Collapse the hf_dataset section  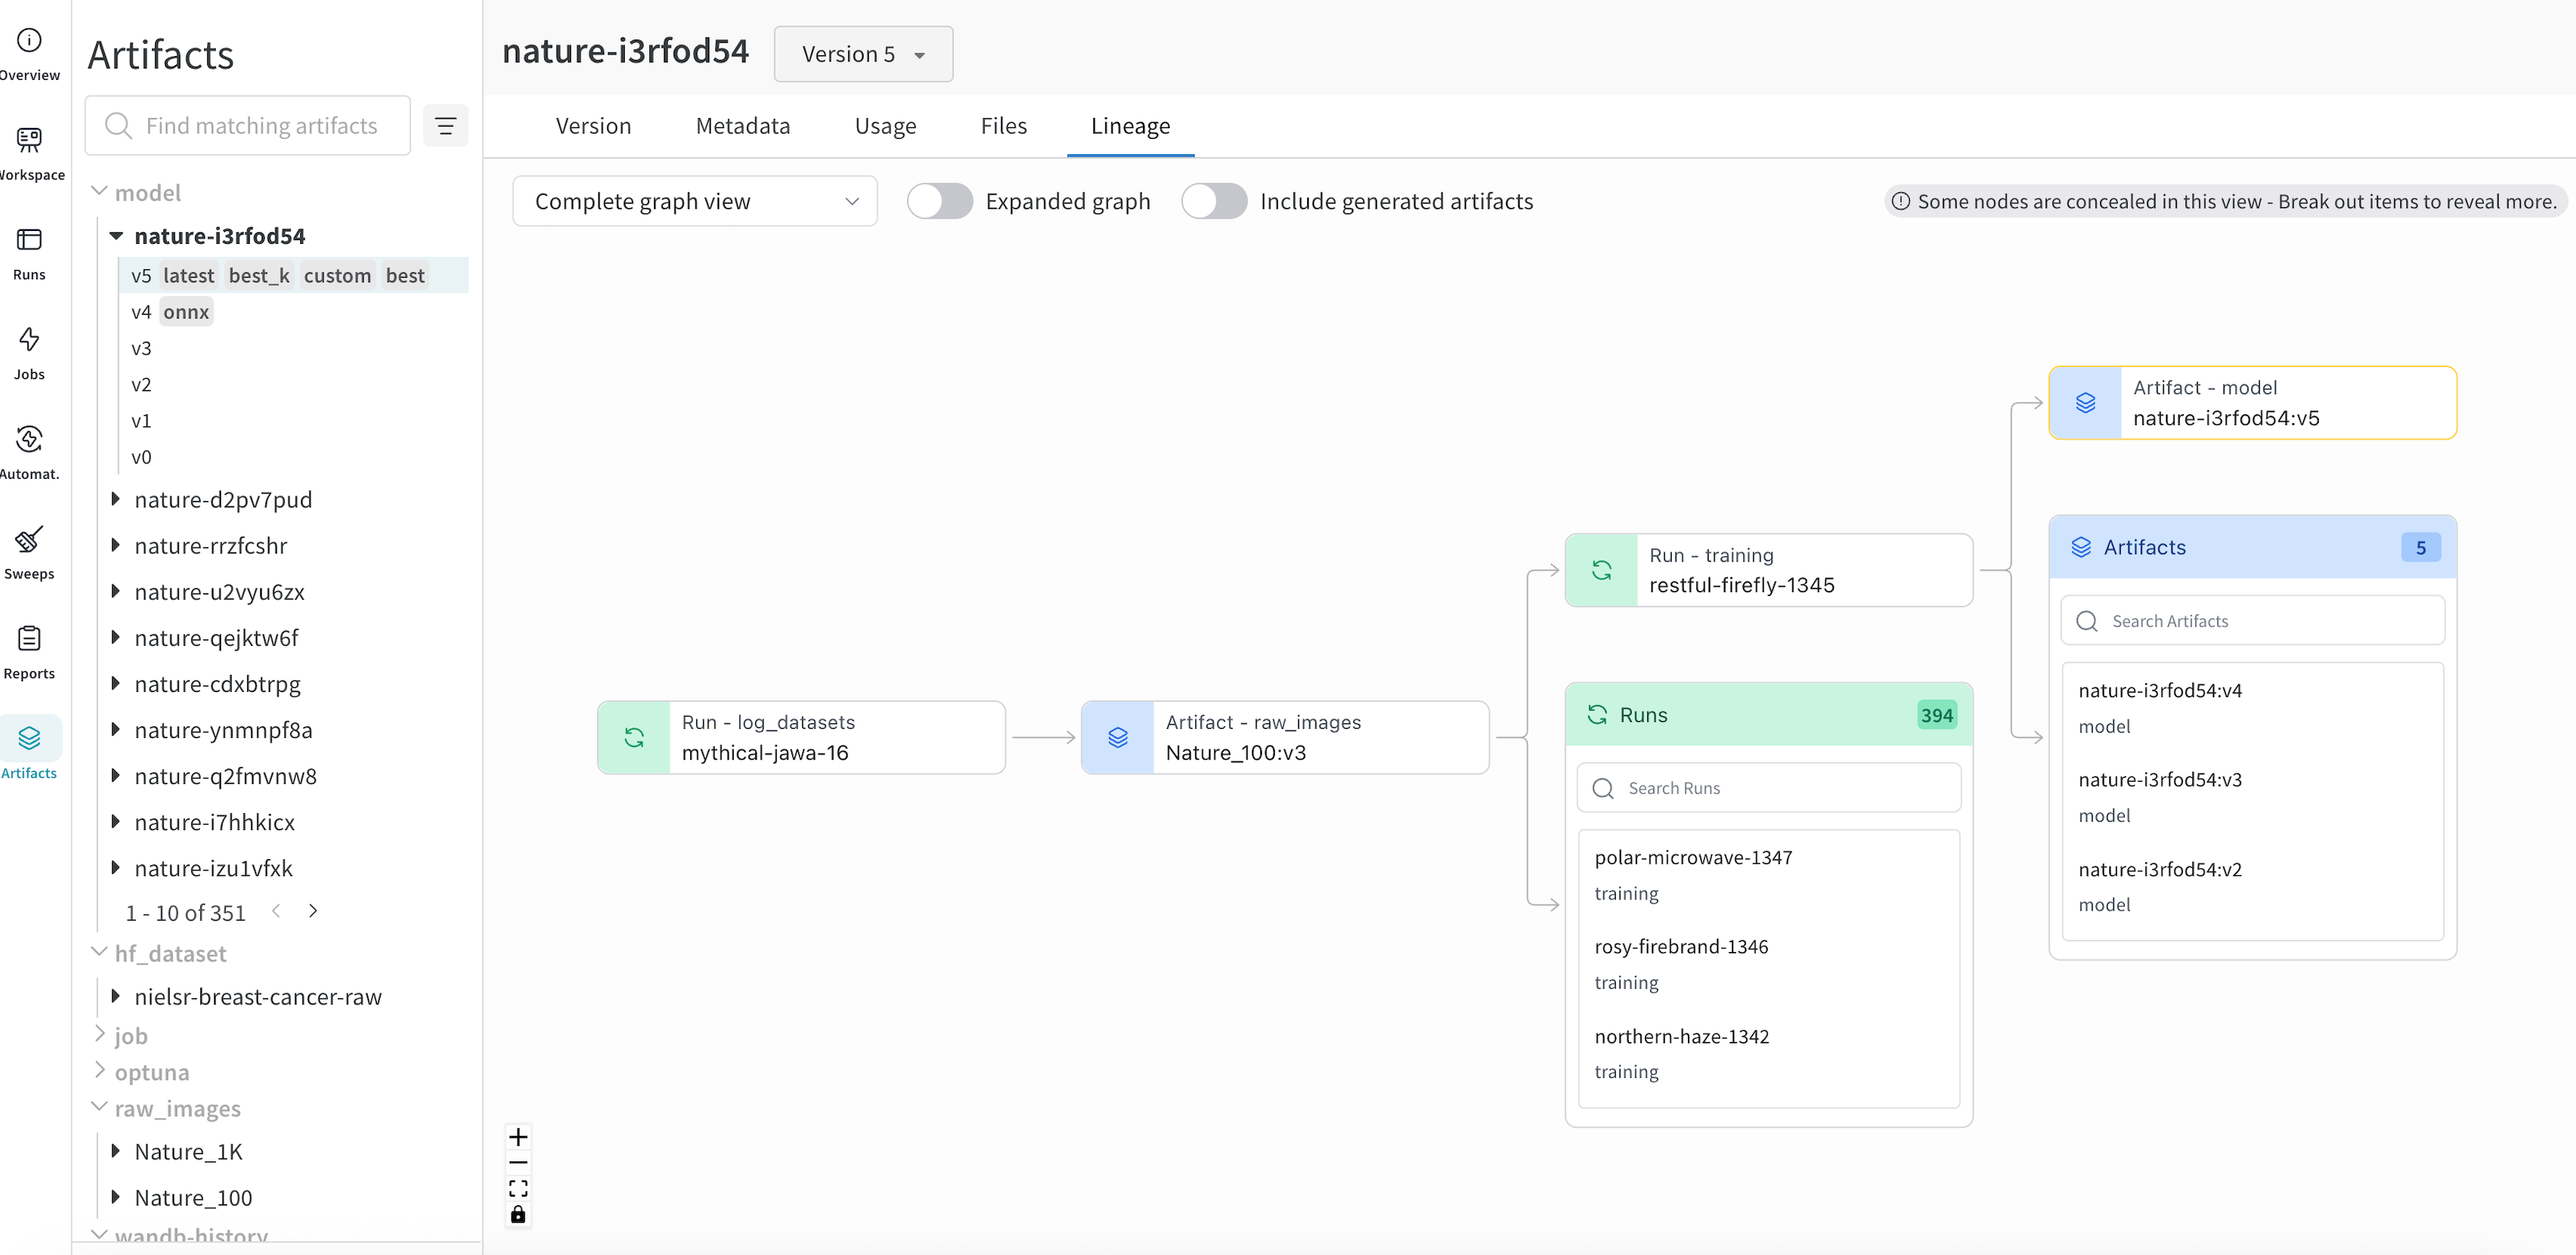click(99, 952)
